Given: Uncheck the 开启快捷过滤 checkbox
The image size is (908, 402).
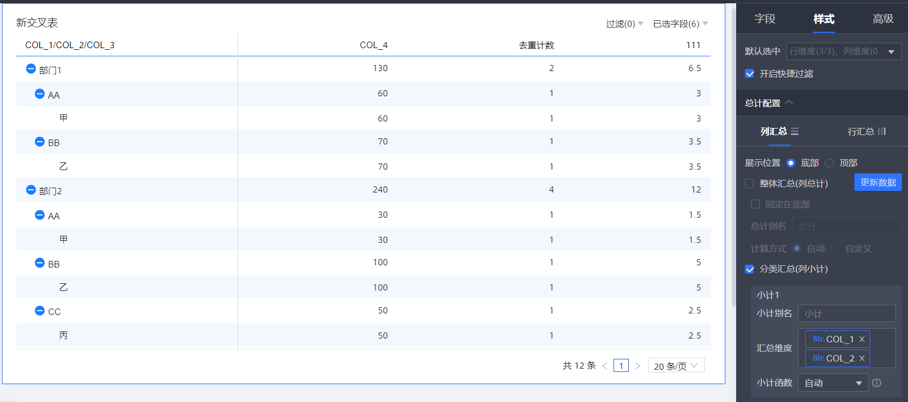Looking at the screenshot, I should pyautogui.click(x=750, y=74).
